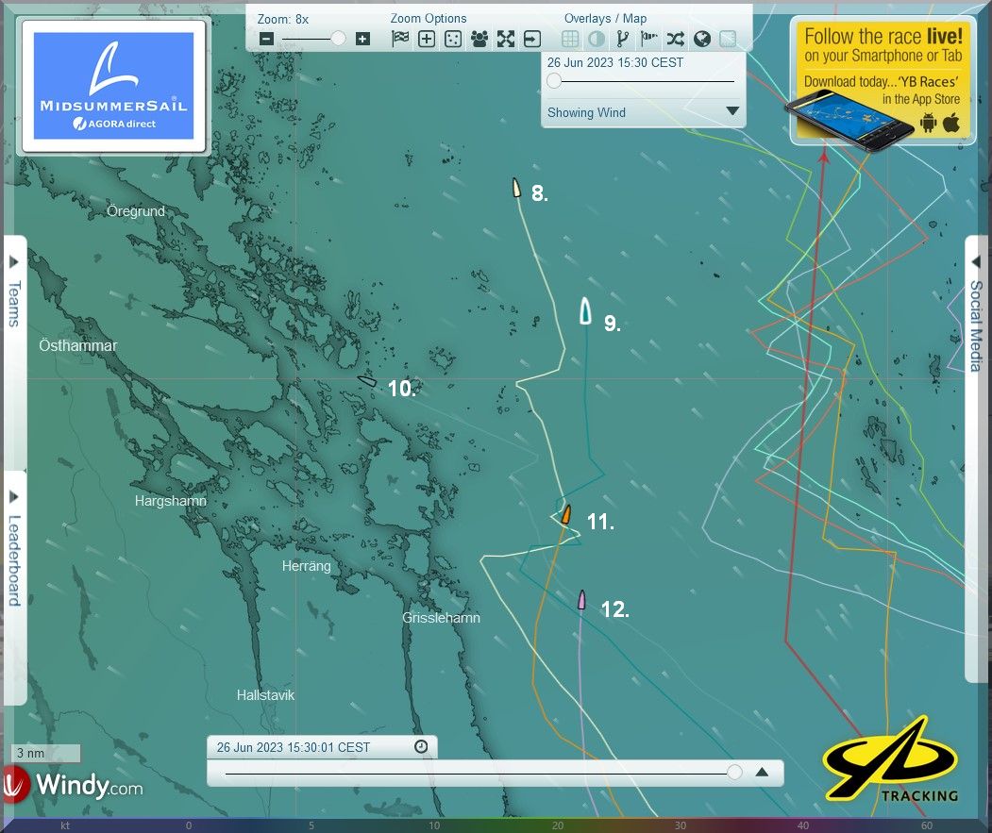Toggle the grid lines overlay
The width and height of the screenshot is (992, 833).
[570, 39]
